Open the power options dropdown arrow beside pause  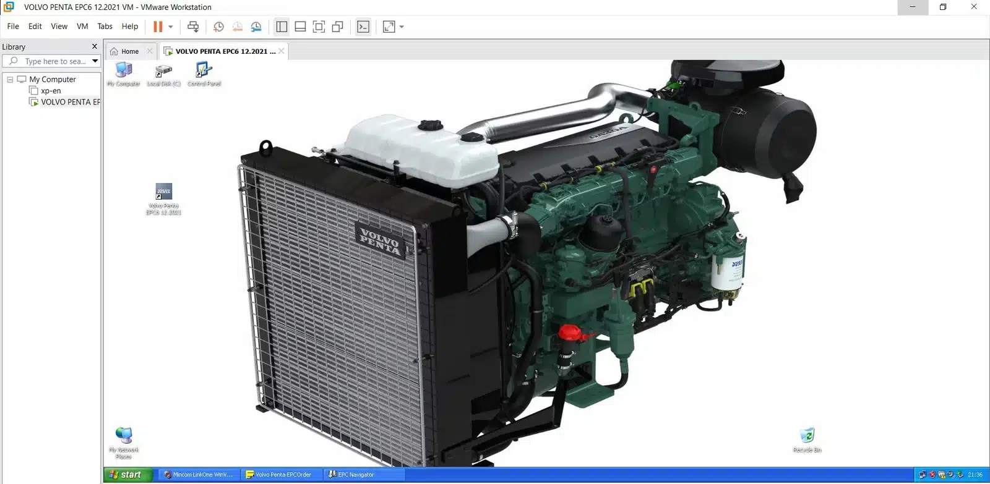pos(171,27)
